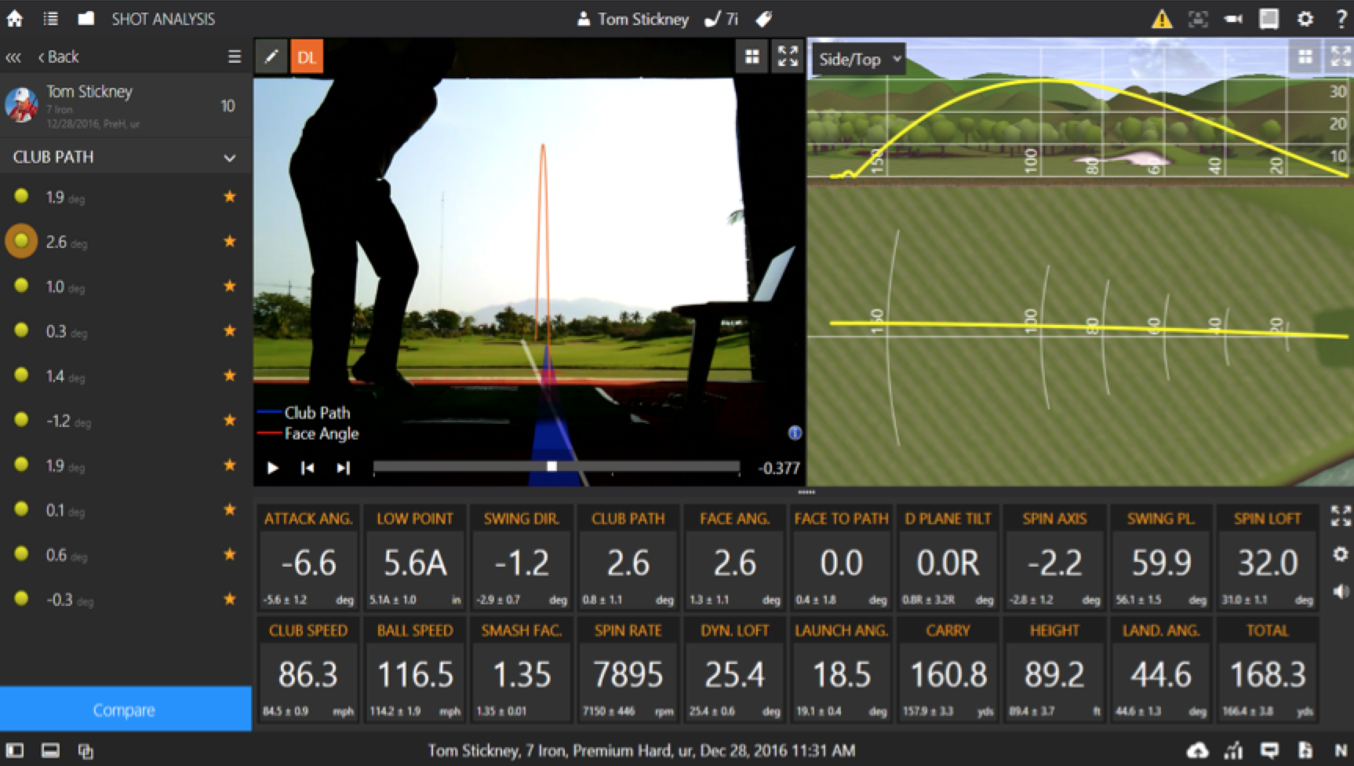Image resolution: width=1354 pixels, height=766 pixels.
Task: Step video back one frame
Action: click(308, 468)
